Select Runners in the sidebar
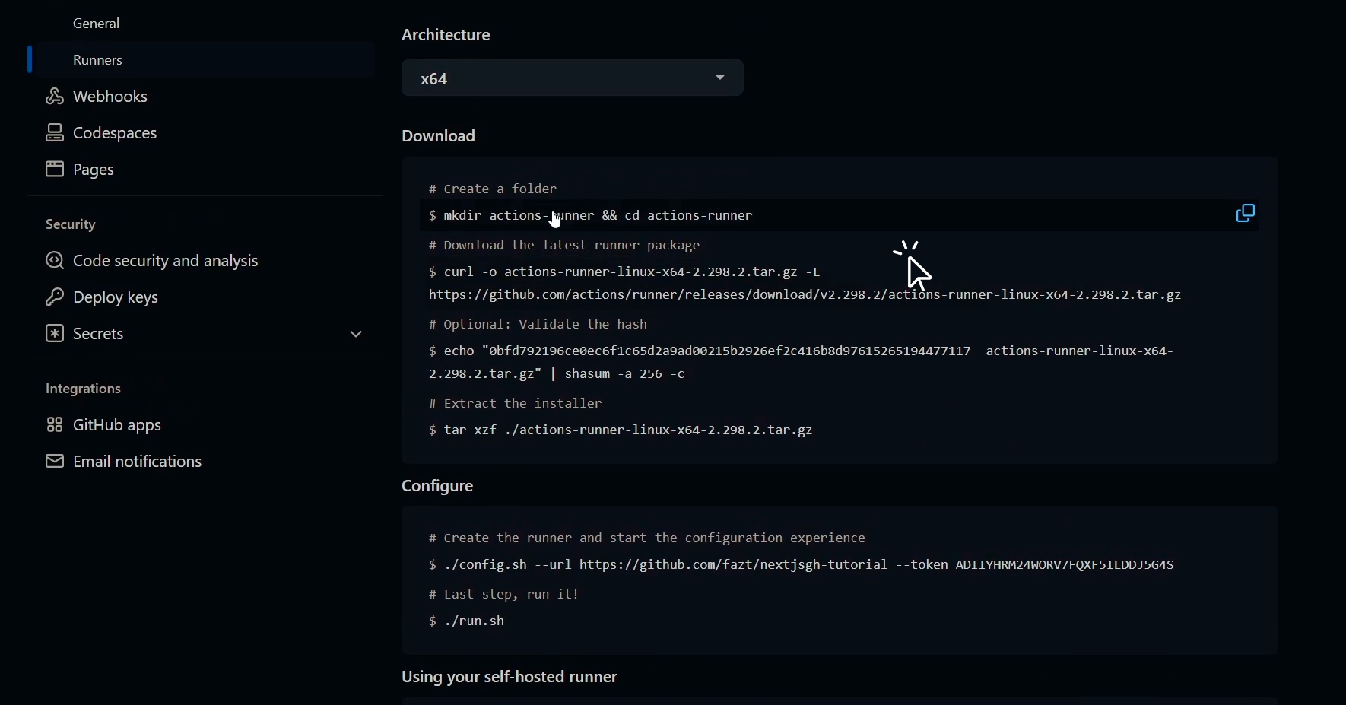 coord(99,60)
